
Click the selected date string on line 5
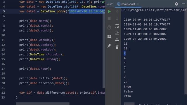(87, 11)
